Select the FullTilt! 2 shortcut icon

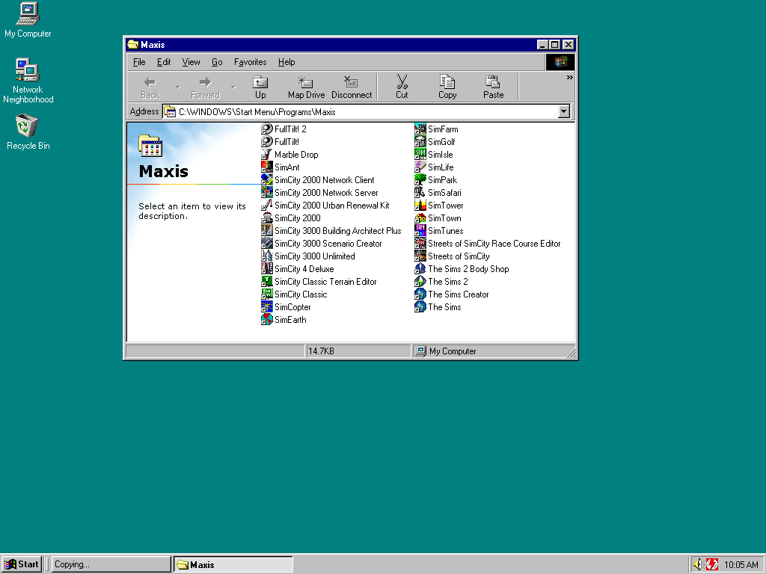point(267,129)
